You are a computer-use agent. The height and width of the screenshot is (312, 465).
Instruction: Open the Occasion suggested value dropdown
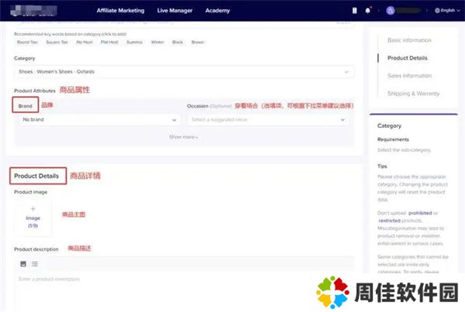(x=269, y=120)
